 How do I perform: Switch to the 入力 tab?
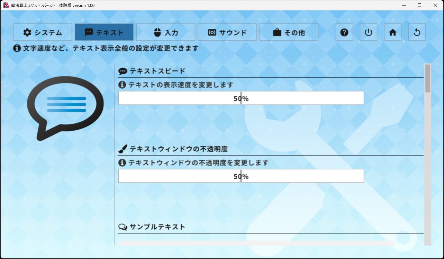pos(166,32)
